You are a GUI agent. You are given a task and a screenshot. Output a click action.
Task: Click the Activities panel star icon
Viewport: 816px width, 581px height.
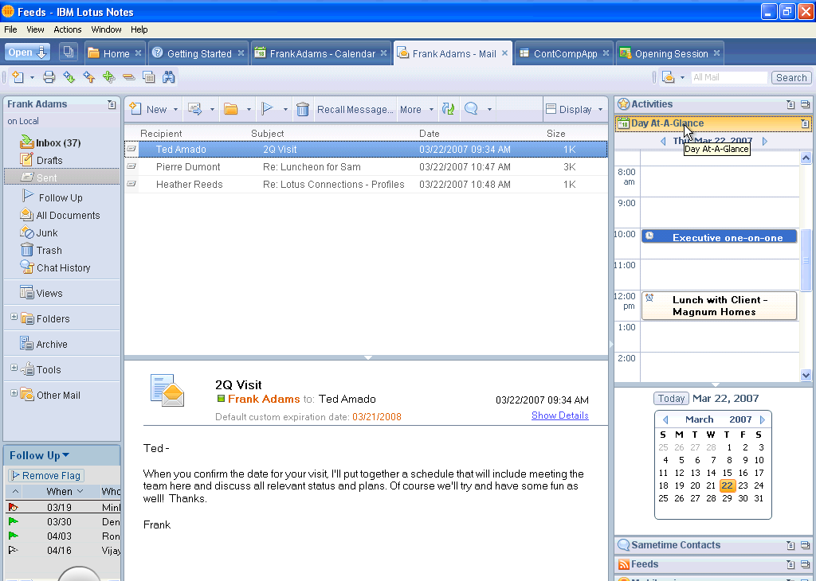[623, 104]
